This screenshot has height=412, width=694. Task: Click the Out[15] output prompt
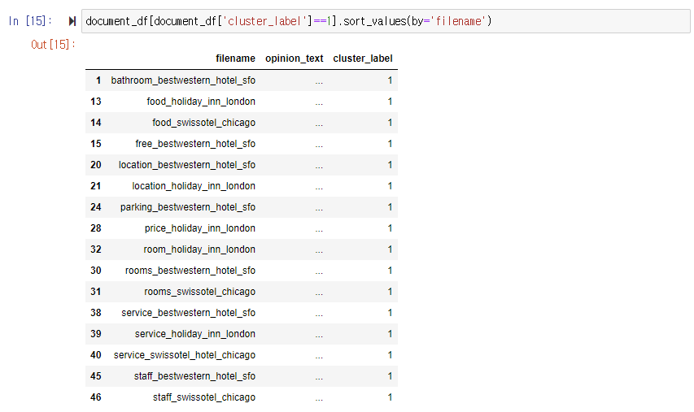[x=53, y=45]
